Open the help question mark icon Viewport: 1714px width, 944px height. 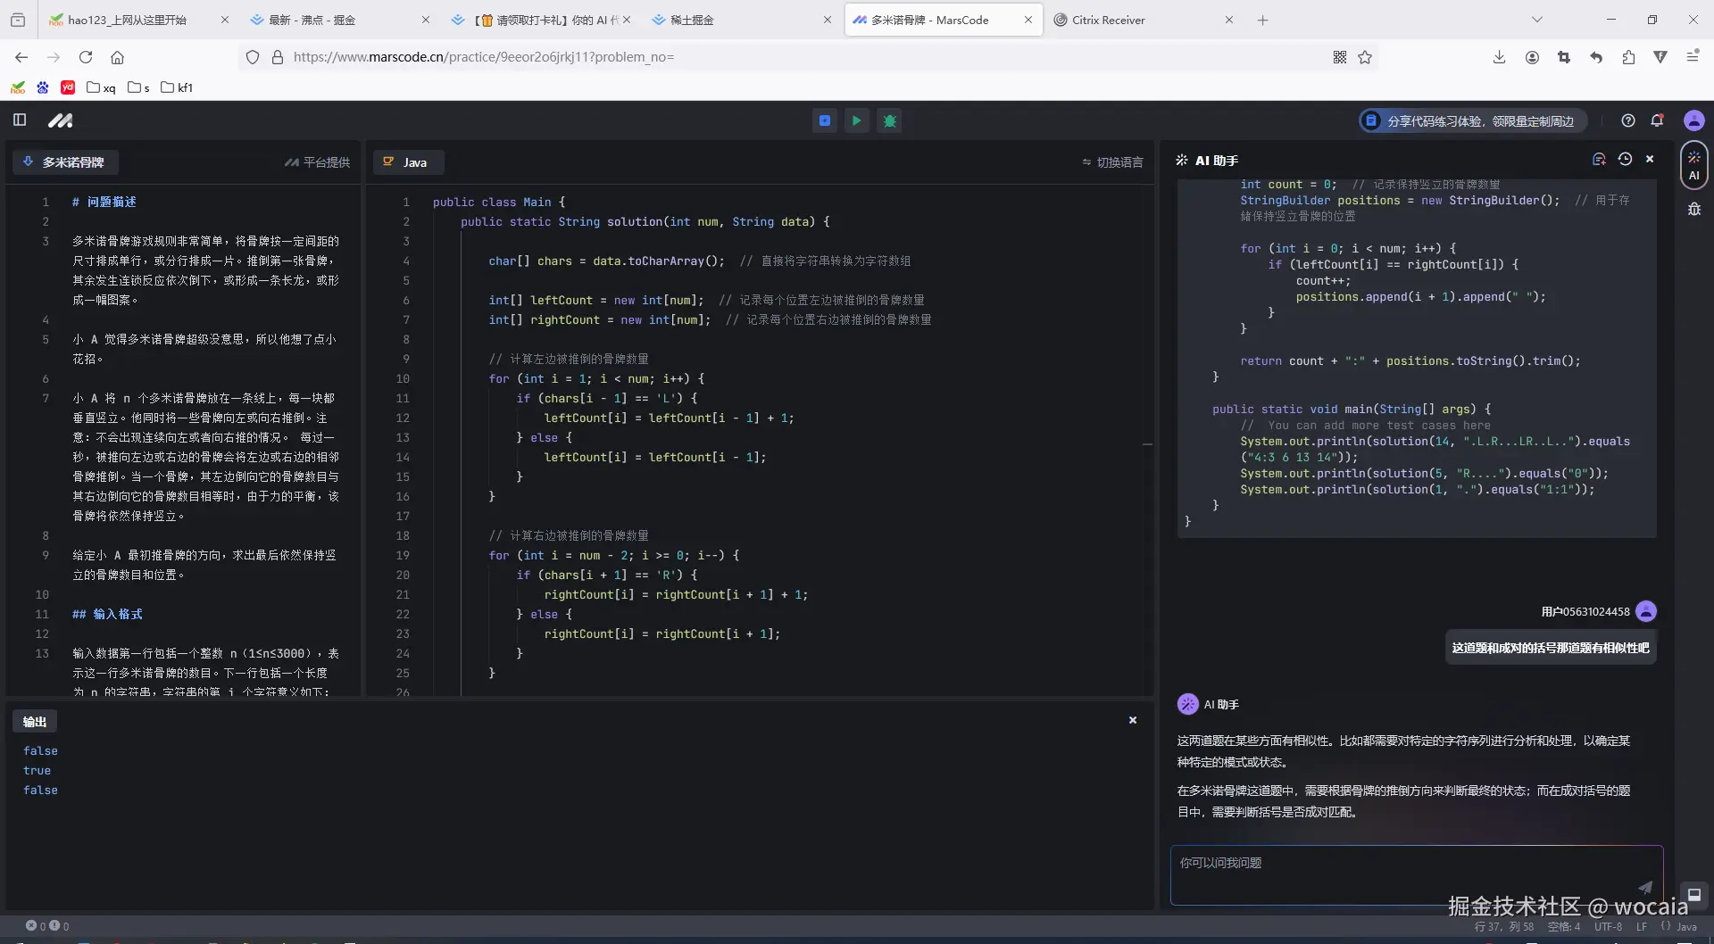coord(1628,120)
